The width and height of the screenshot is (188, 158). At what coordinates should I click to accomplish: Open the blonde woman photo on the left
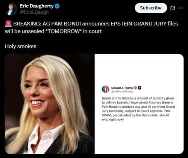tap(50, 104)
